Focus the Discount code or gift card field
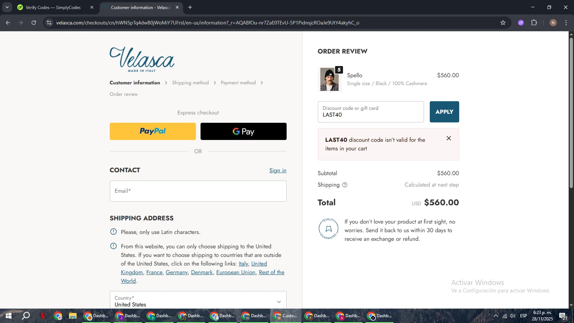574x323 pixels. click(371, 112)
